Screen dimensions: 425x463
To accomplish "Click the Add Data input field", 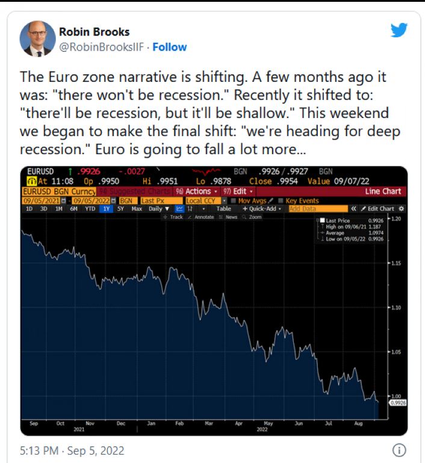I will click(x=318, y=209).
